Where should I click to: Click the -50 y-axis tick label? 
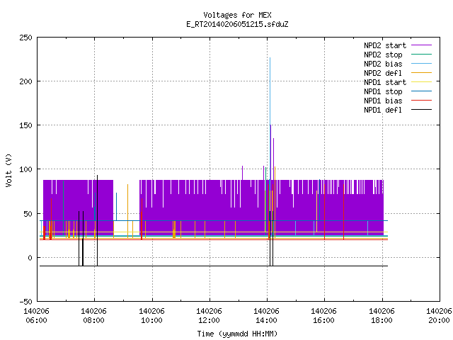coord(25,302)
